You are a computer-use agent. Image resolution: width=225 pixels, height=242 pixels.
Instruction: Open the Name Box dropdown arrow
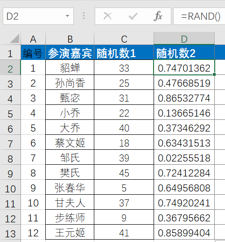[67, 16]
